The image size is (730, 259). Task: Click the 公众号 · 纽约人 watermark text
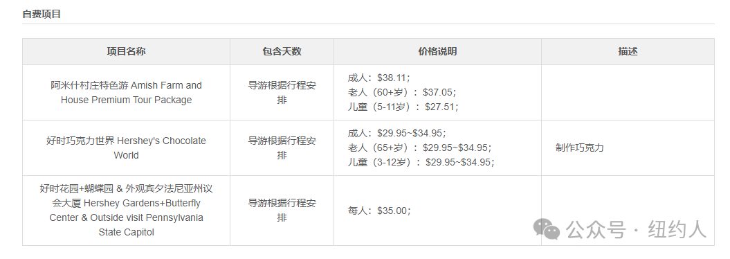[x=637, y=229]
